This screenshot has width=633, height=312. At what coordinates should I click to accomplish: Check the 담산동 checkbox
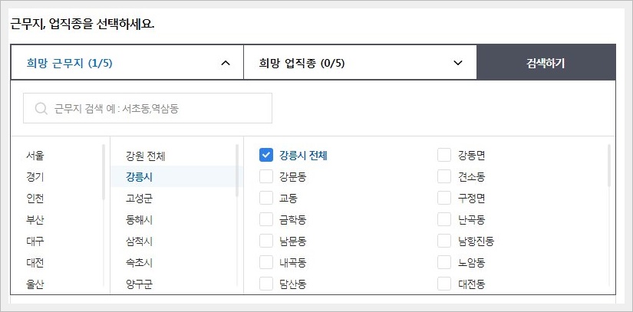click(x=266, y=284)
